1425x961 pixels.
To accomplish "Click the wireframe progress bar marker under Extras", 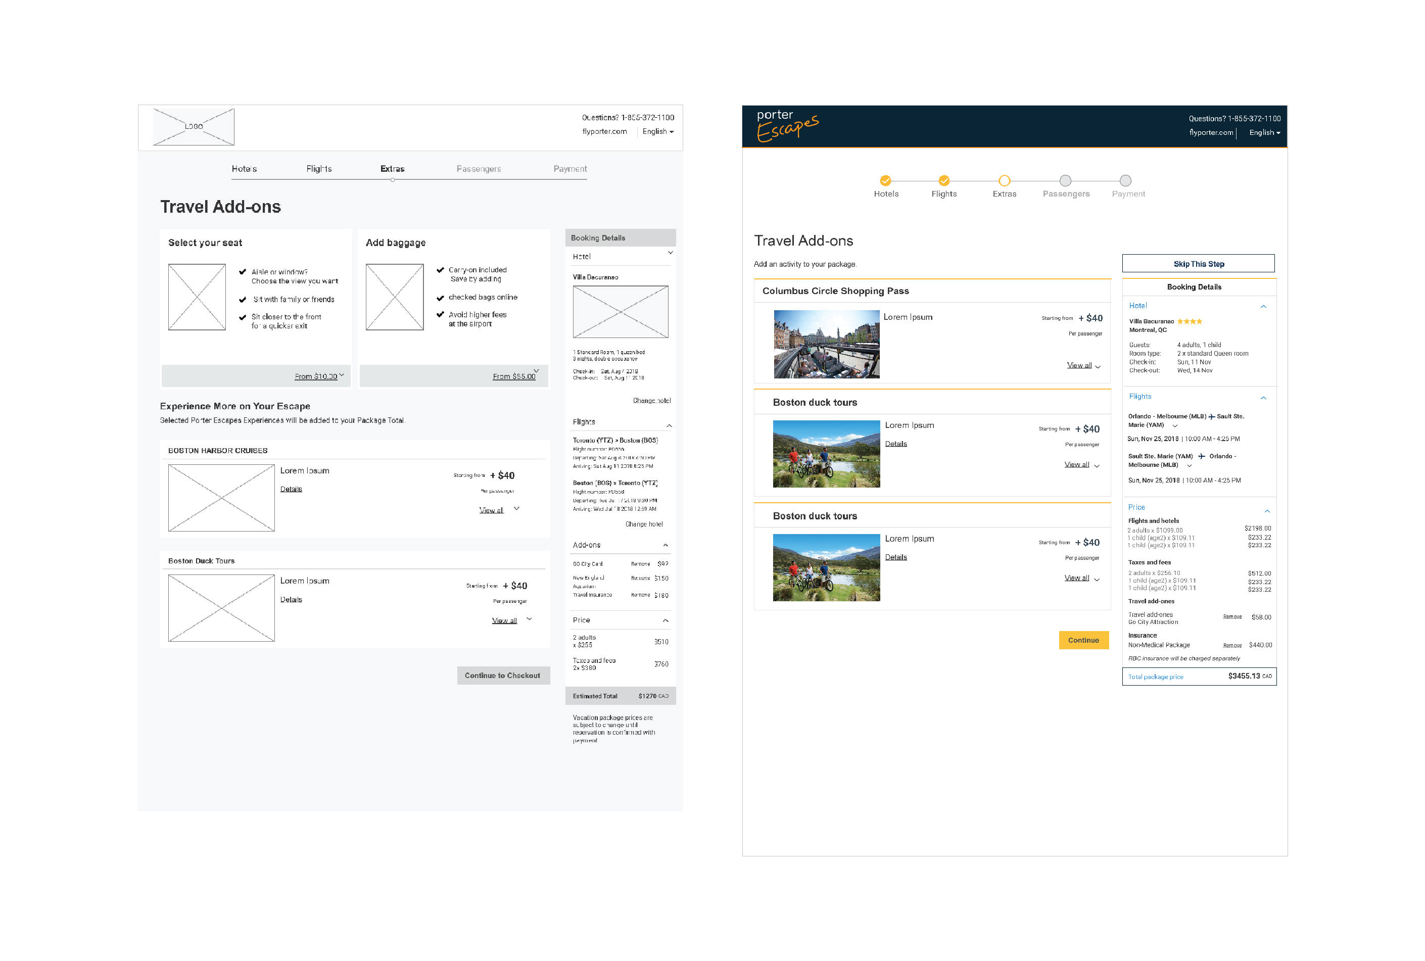I will pyautogui.click(x=392, y=179).
